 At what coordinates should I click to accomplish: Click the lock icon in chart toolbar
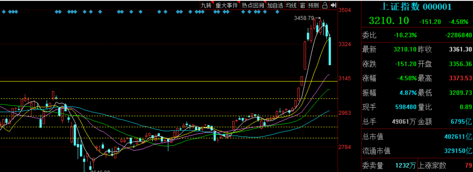tap(325, 5)
